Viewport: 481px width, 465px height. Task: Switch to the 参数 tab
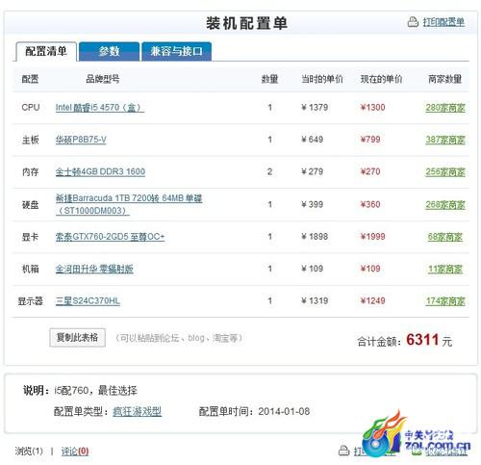coord(109,51)
